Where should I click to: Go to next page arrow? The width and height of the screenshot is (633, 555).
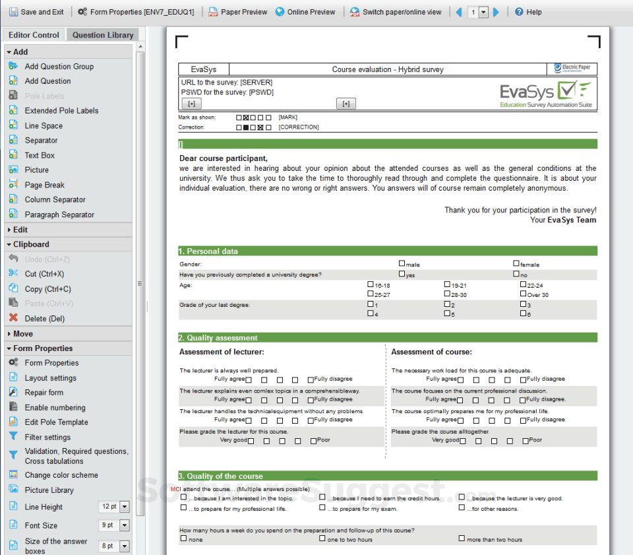497,12
